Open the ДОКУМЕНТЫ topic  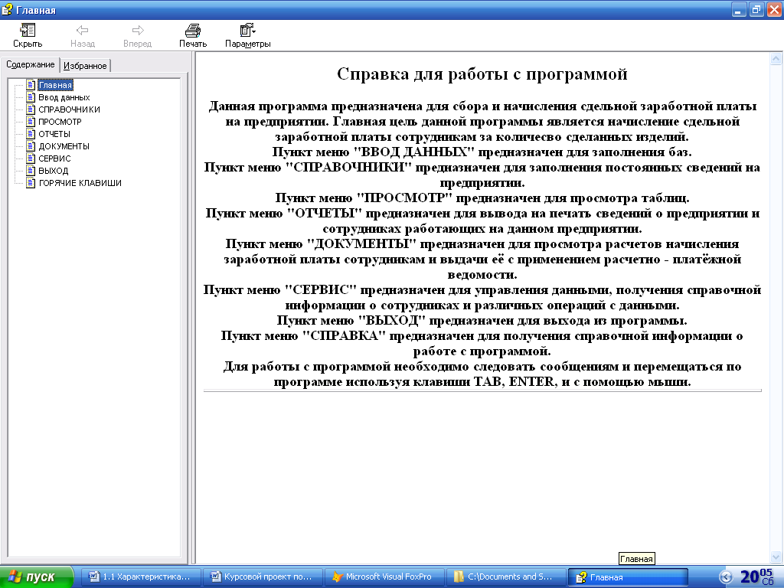[64, 146]
